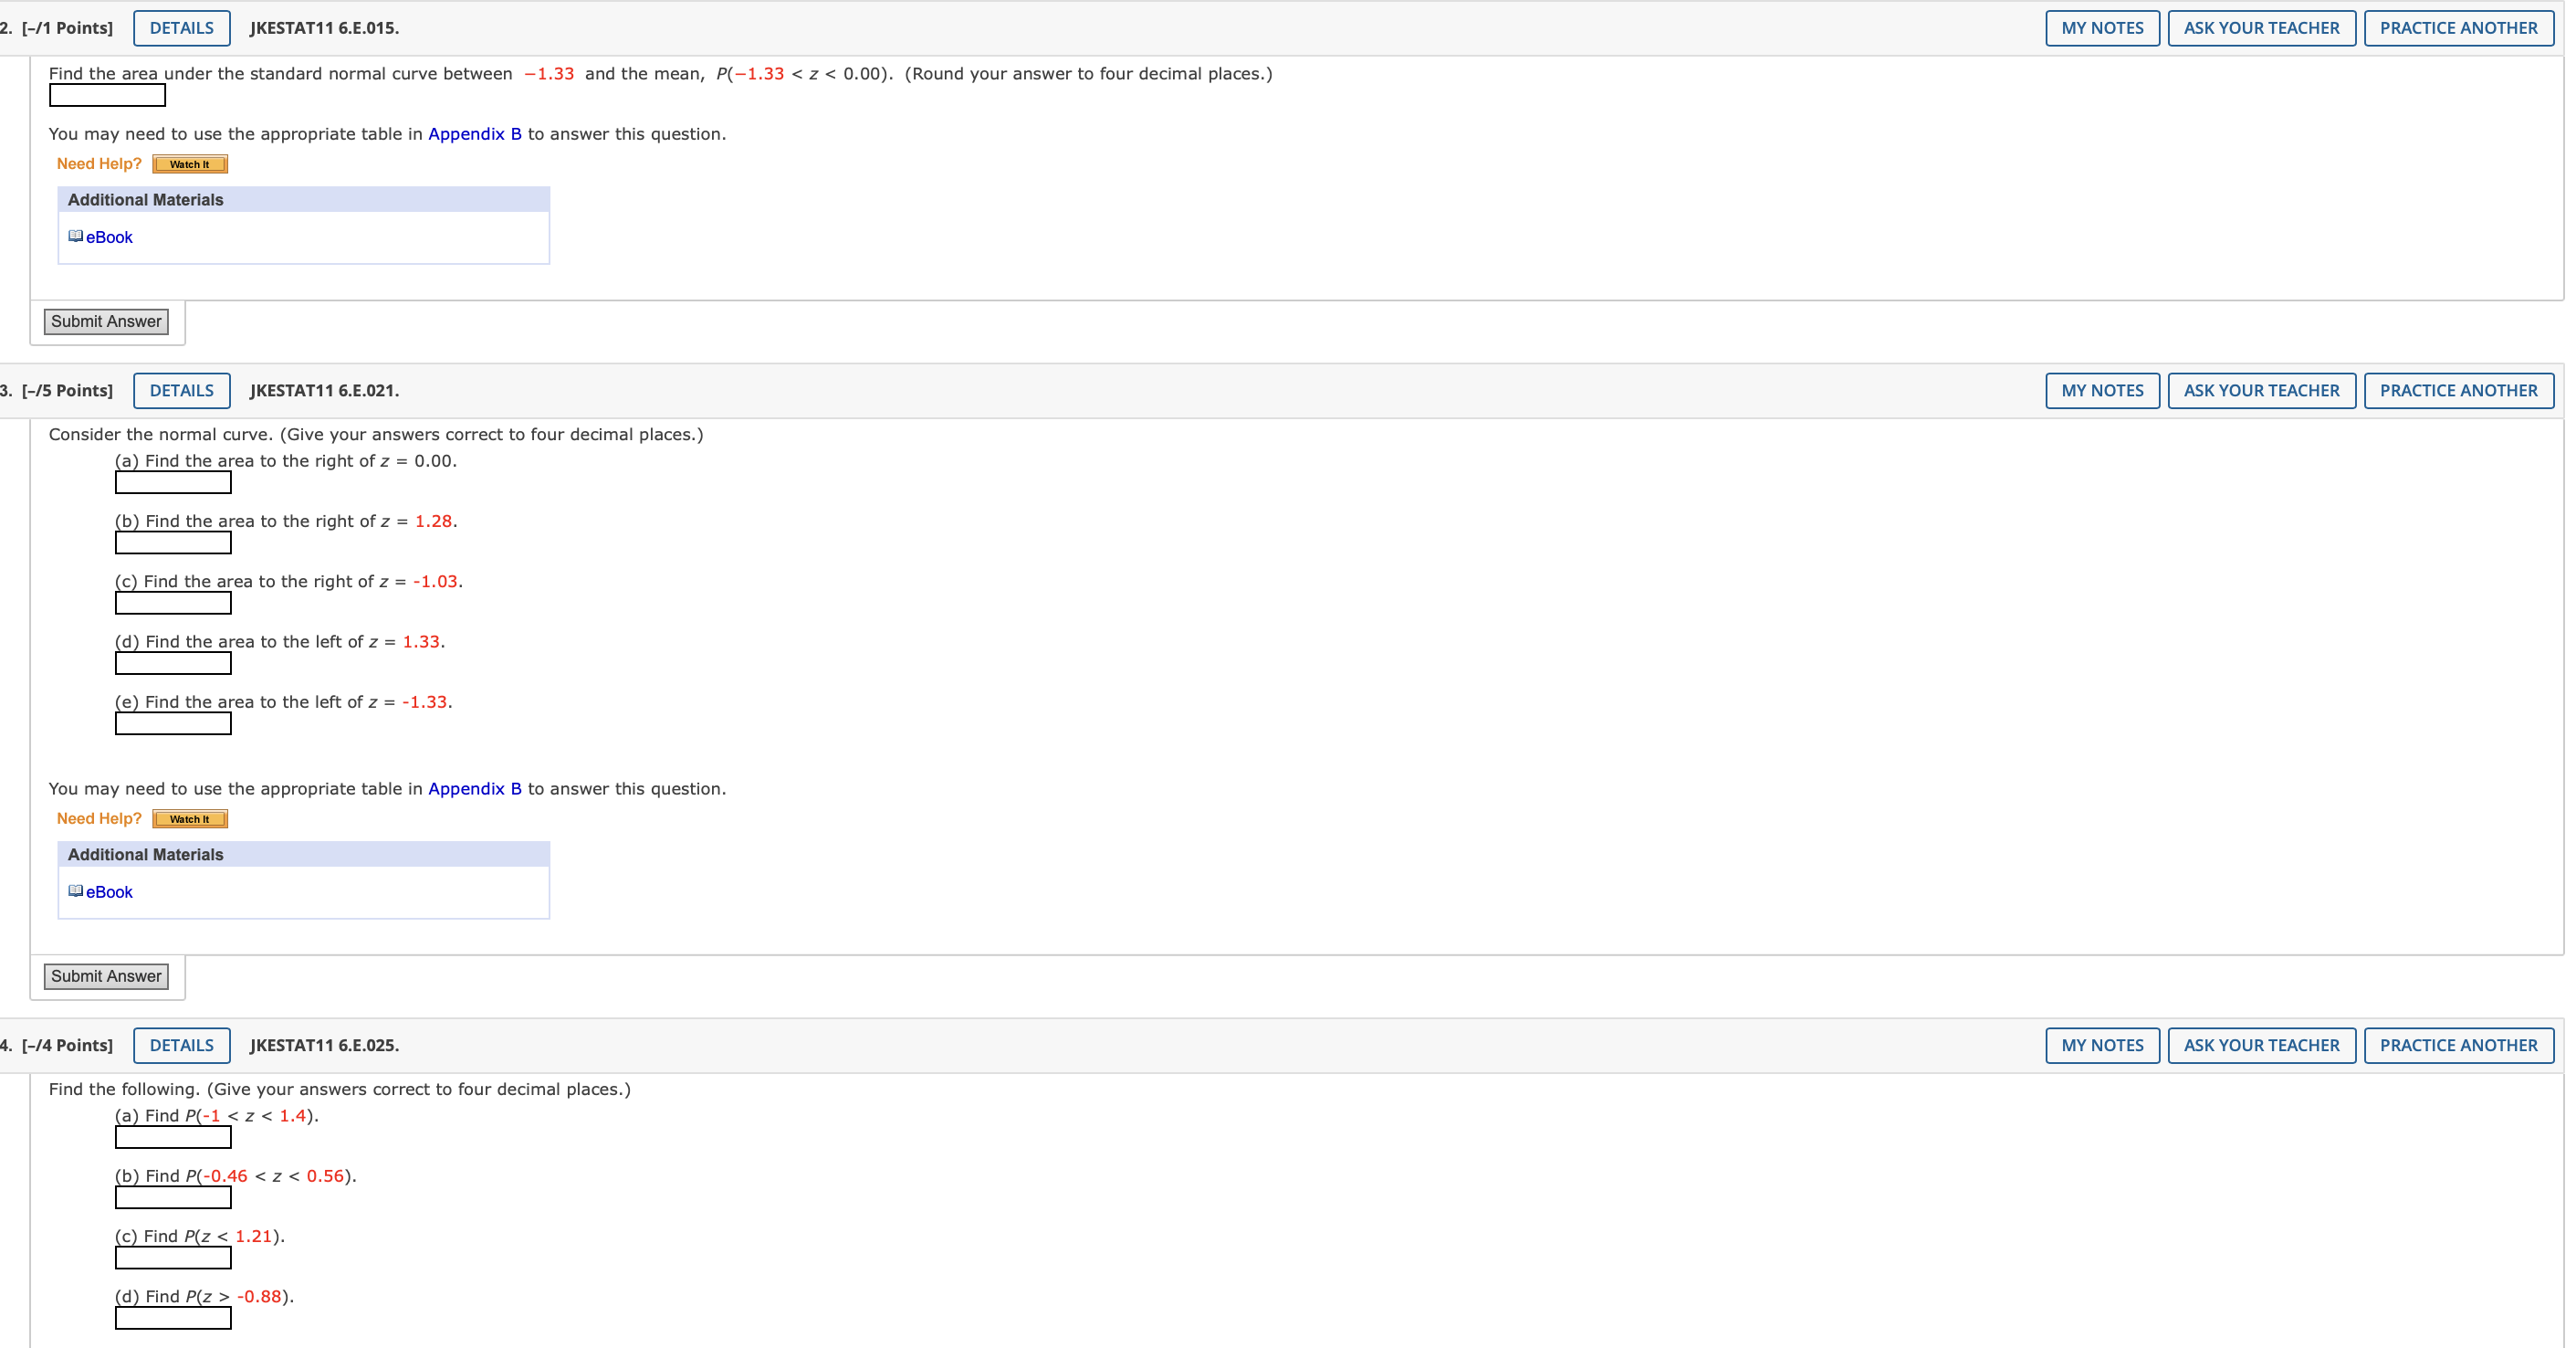Image resolution: width=2576 pixels, height=1348 pixels.
Task: Expand DETAILS for question 4
Action: [x=181, y=1045]
